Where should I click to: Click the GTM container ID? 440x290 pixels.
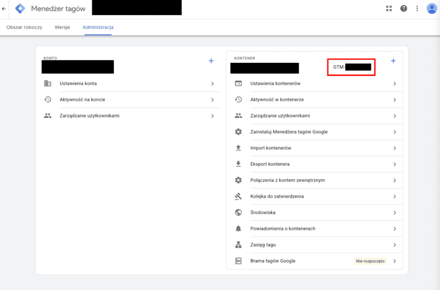(x=351, y=67)
